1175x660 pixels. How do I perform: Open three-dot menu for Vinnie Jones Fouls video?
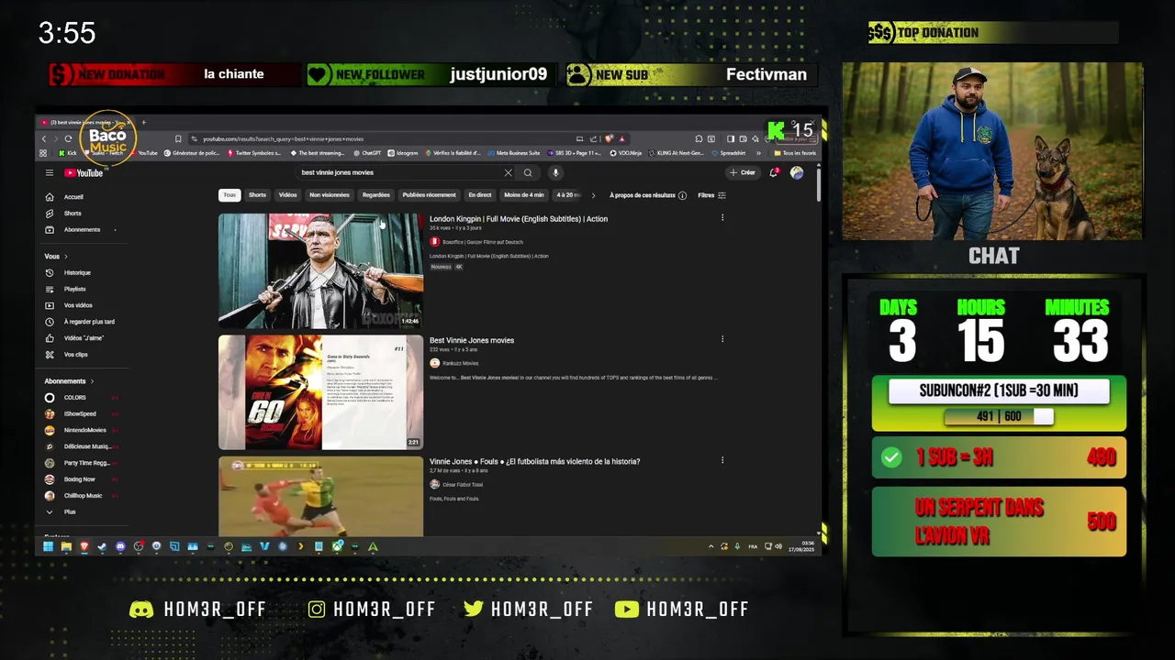click(x=722, y=460)
